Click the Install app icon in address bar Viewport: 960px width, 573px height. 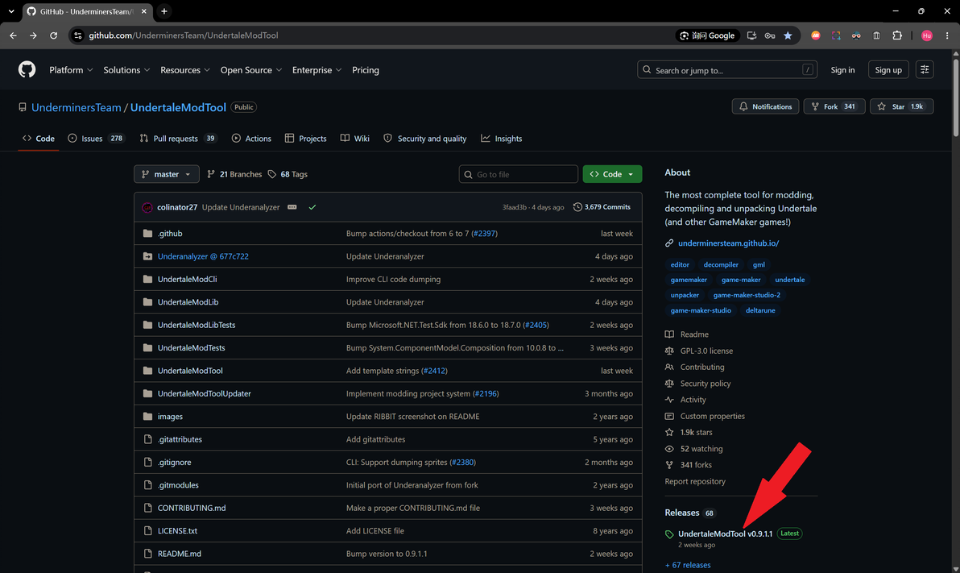[752, 35]
